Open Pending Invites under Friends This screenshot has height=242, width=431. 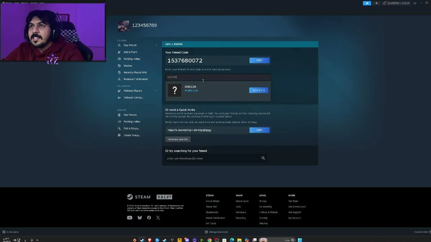coord(132,59)
